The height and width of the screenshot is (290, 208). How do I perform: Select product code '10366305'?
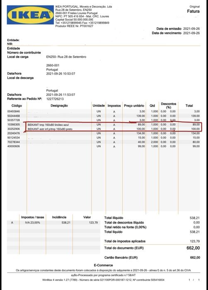point(14,124)
